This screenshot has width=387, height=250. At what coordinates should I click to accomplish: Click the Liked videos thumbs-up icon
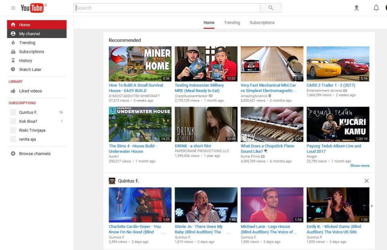13,91
